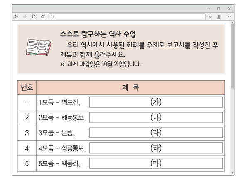Screen dimensions: 239x179
Task: Go back with the browser back arrow
Action: coord(16,17)
